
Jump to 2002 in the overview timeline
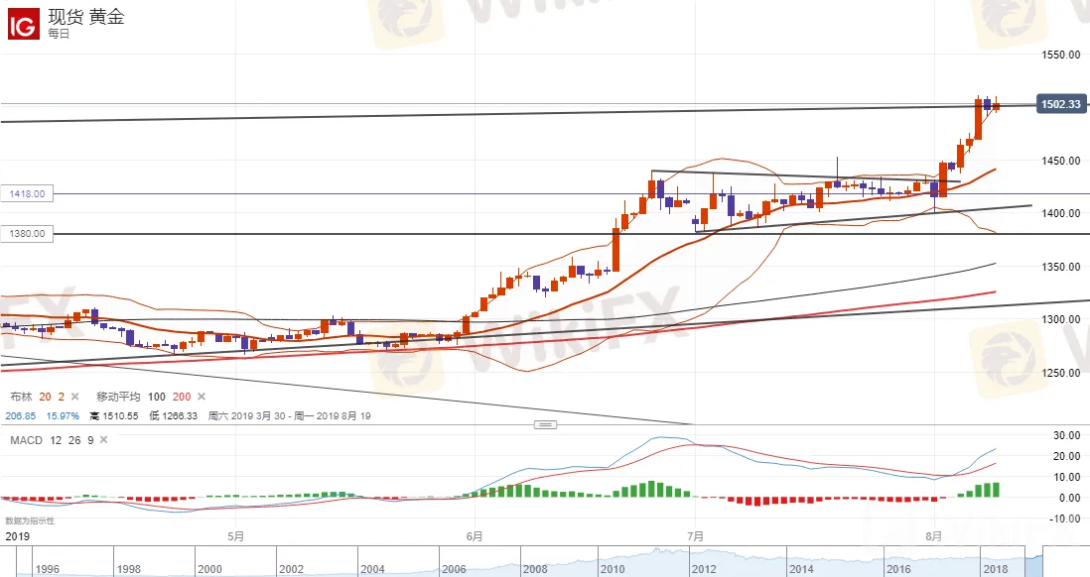(x=291, y=569)
